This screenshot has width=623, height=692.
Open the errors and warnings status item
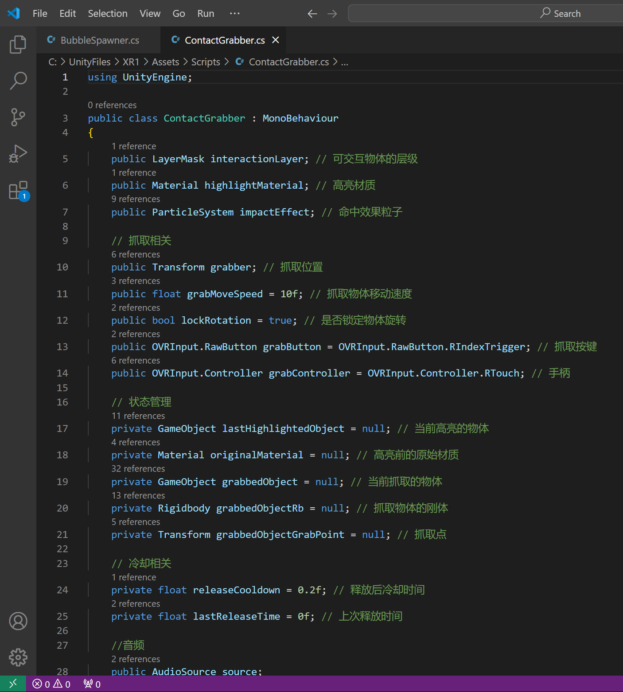[51, 684]
